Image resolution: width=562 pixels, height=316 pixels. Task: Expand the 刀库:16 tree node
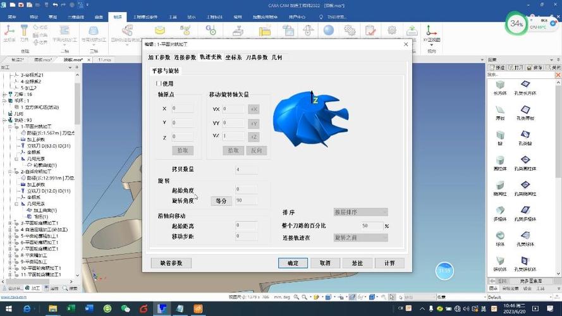[4, 94]
